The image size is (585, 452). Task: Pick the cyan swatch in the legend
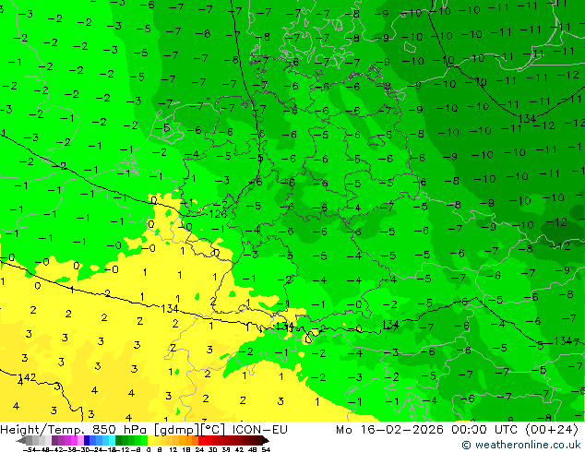coord(112,440)
